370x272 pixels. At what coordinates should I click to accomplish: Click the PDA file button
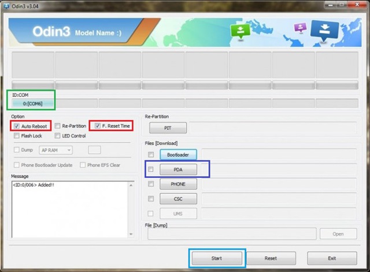coord(178,169)
